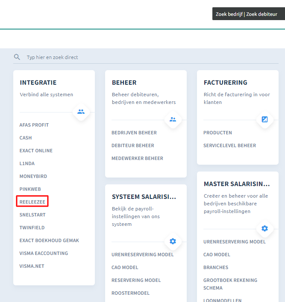Click the FACTURERING card heading
The image size is (285, 302).
226,83
